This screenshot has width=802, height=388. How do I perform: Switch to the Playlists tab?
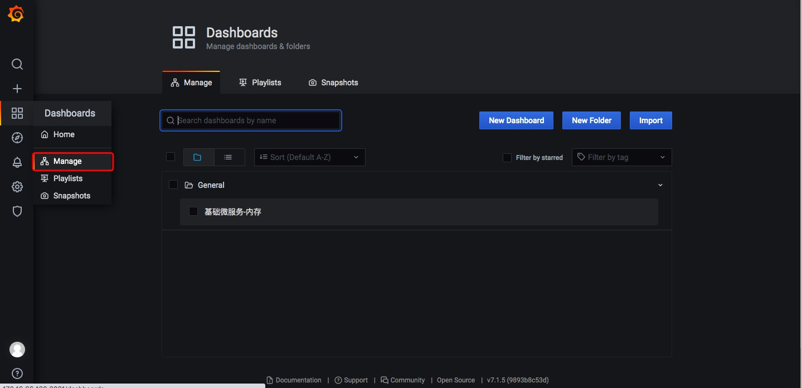click(260, 83)
